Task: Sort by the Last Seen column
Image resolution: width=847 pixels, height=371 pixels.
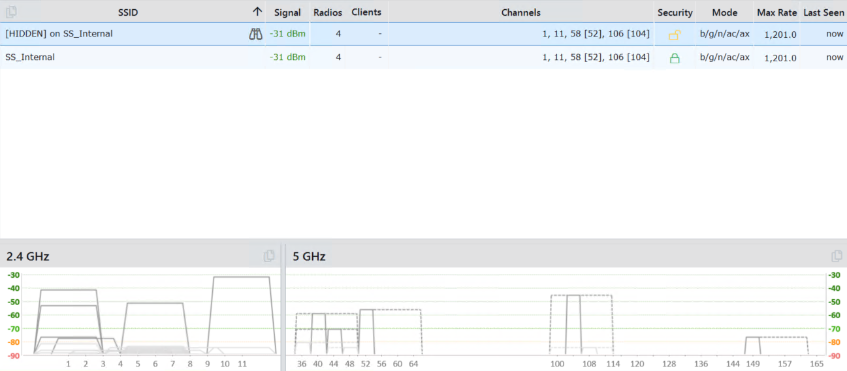Action: click(823, 12)
